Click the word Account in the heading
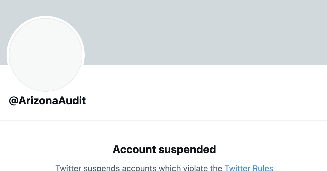This screenshot has width=327, height=171. coord(131,150)
